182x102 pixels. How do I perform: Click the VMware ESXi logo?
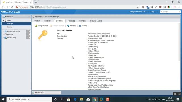11,12
